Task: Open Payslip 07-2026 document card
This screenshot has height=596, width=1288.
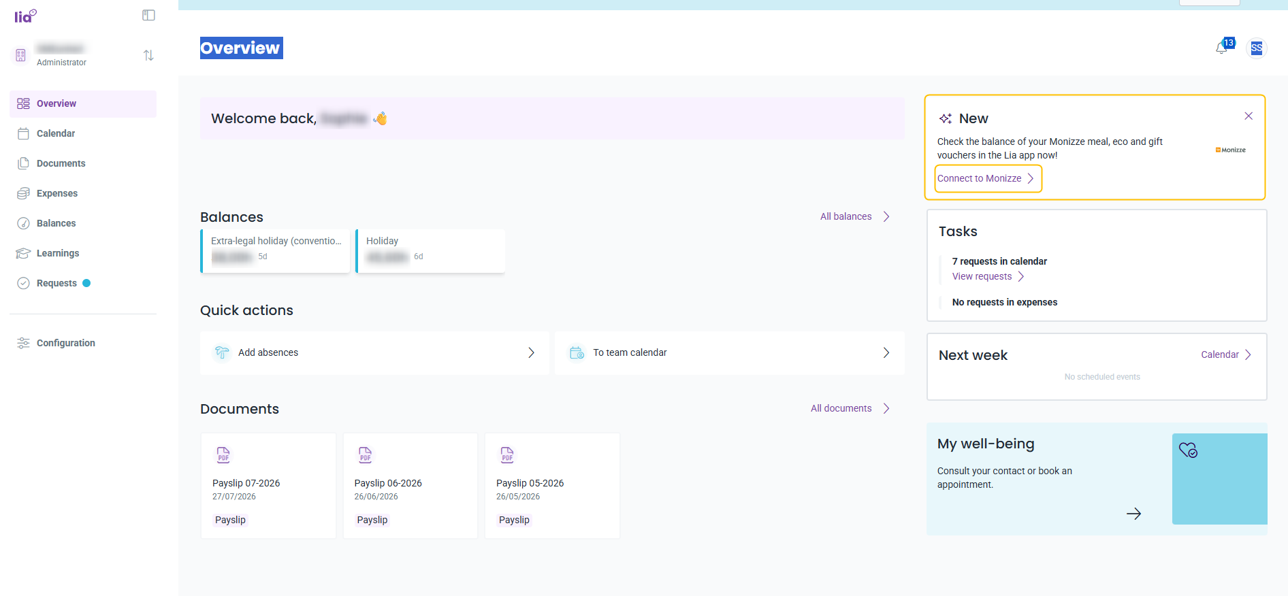Action: pos(268,486)
